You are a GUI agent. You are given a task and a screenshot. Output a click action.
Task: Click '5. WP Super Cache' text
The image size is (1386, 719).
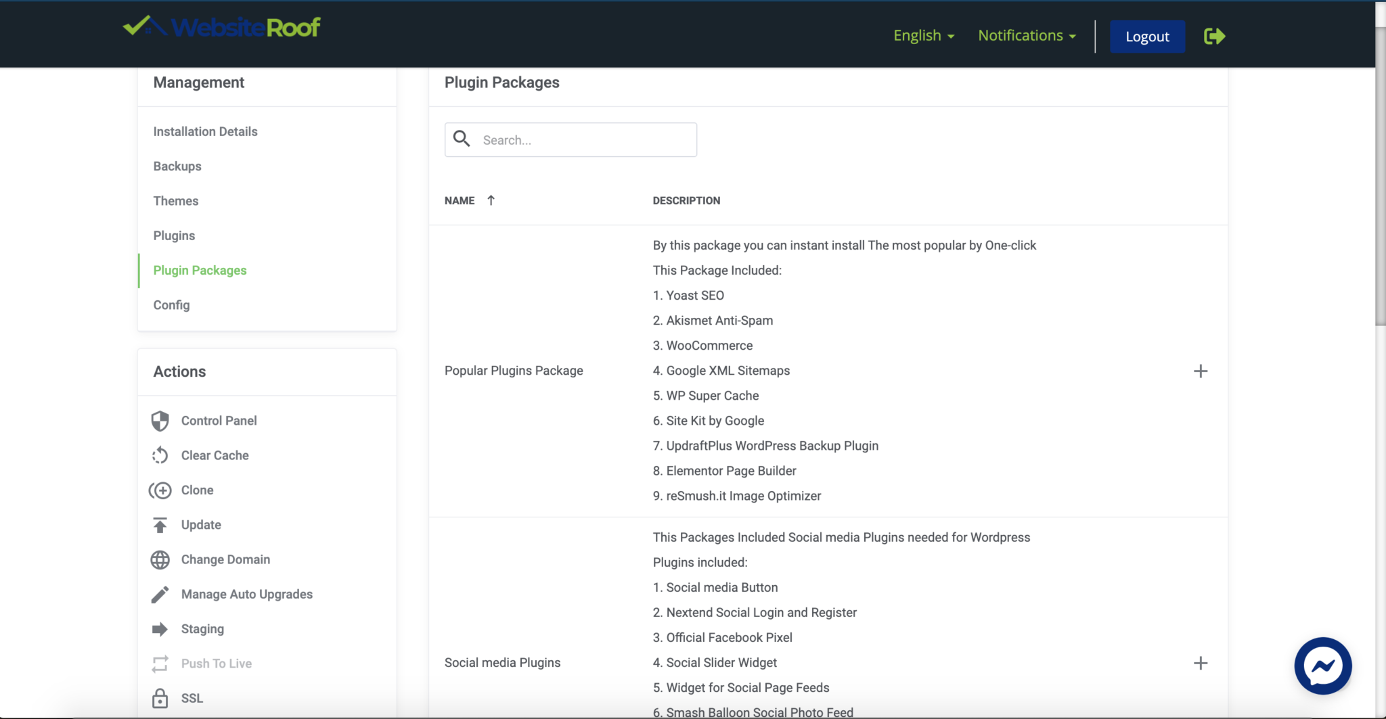click(x=706, y=396)
